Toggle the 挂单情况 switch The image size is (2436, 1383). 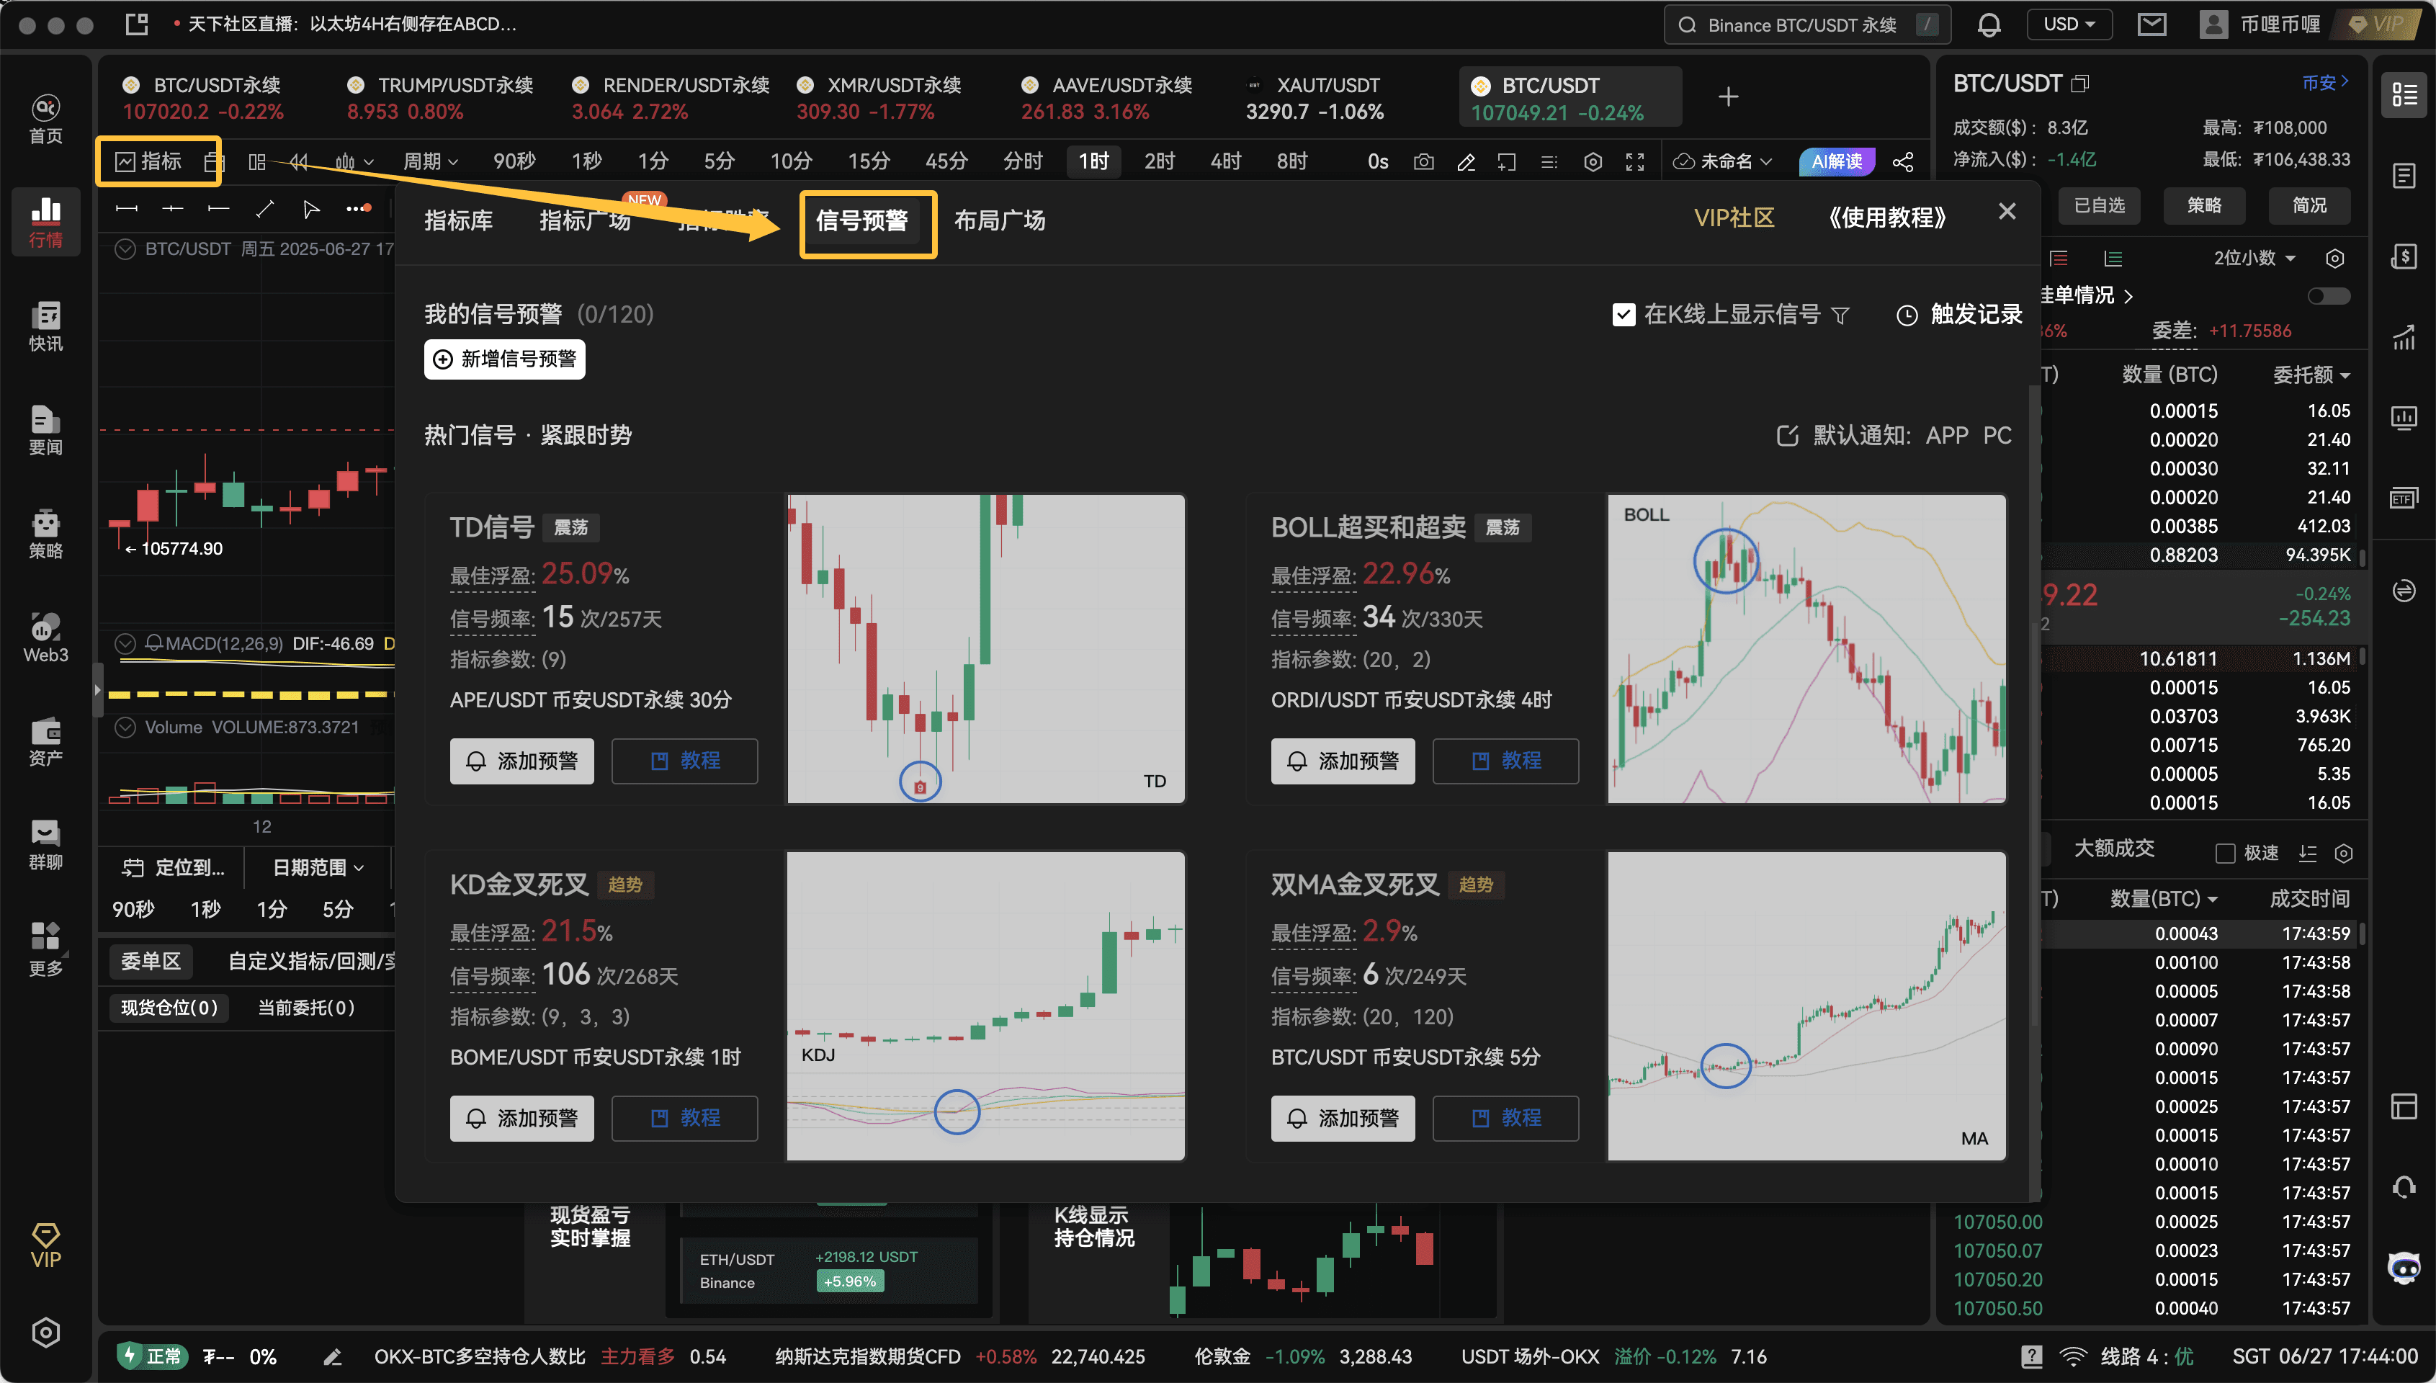(x=2329, y=295)
